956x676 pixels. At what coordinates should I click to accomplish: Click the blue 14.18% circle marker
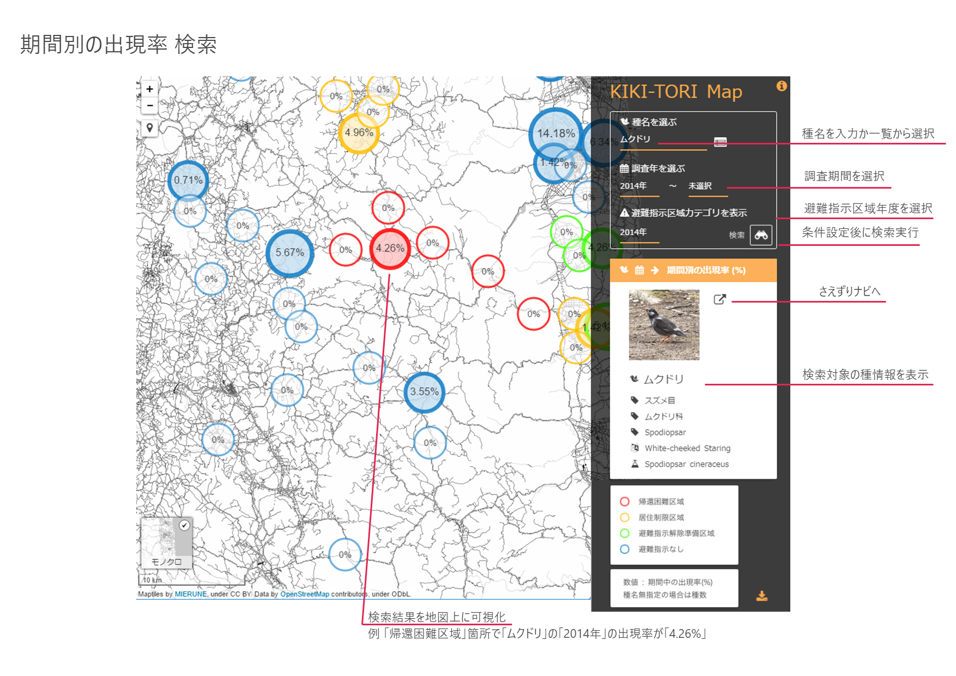(556, 134)
